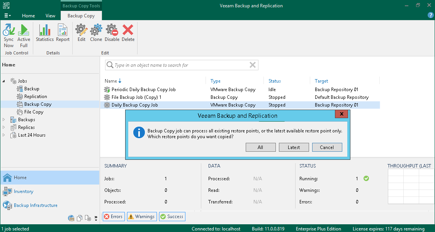This screenshot has height=232, width=435.
Task: Select Periodic Daily Backup Copy Job row
Action: point(240,90)
